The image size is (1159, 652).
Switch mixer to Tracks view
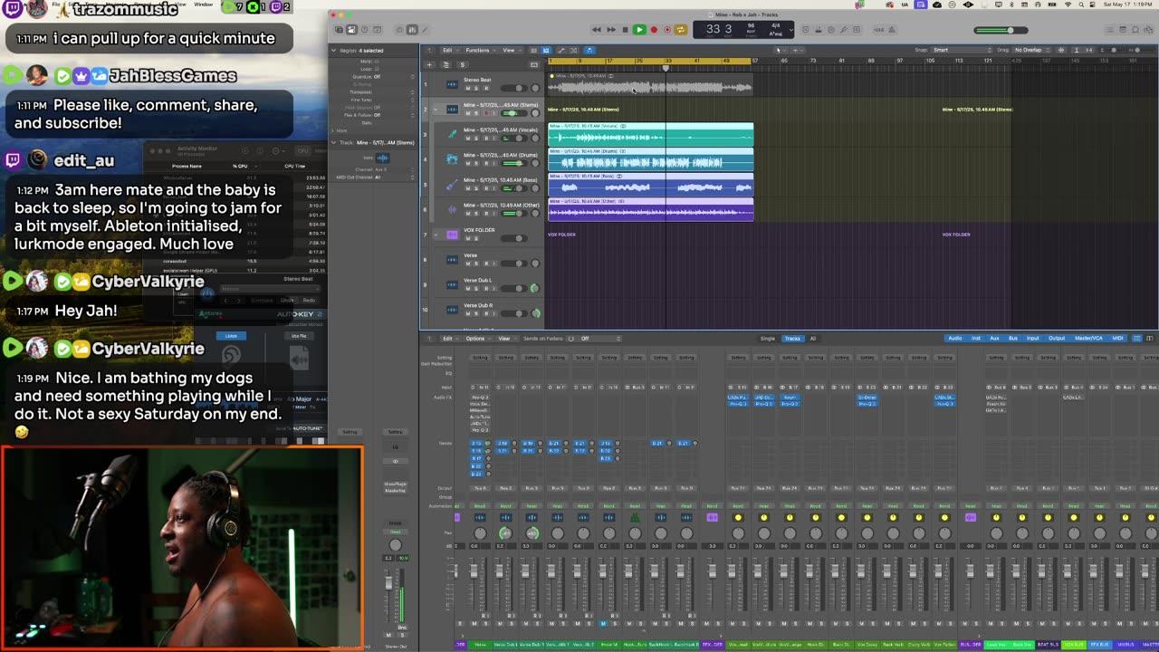792,339
